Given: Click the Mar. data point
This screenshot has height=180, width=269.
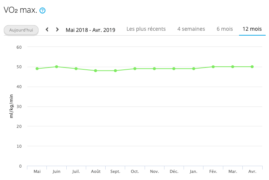Looking at the screenshot, I should point(233,67).
